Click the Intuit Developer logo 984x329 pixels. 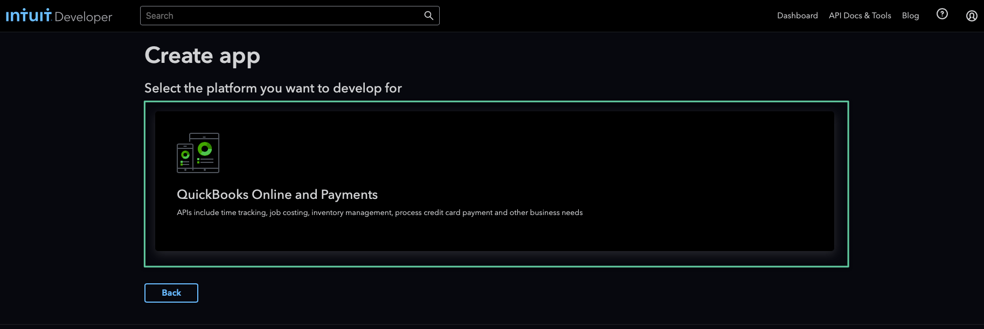pos(59,16)
